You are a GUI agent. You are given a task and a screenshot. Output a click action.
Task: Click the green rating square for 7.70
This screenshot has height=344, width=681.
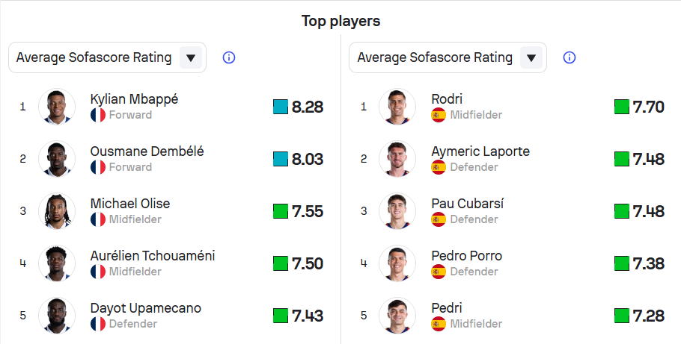[x=621, y=107]
